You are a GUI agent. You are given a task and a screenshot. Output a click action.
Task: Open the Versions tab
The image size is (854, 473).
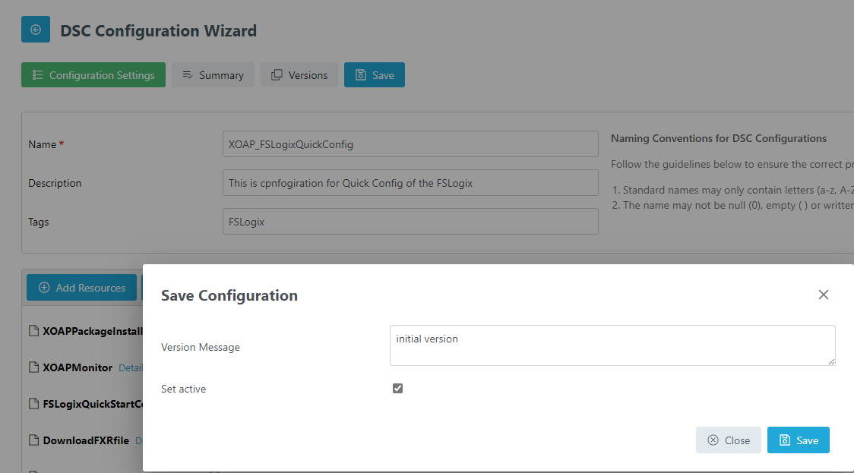299,74
